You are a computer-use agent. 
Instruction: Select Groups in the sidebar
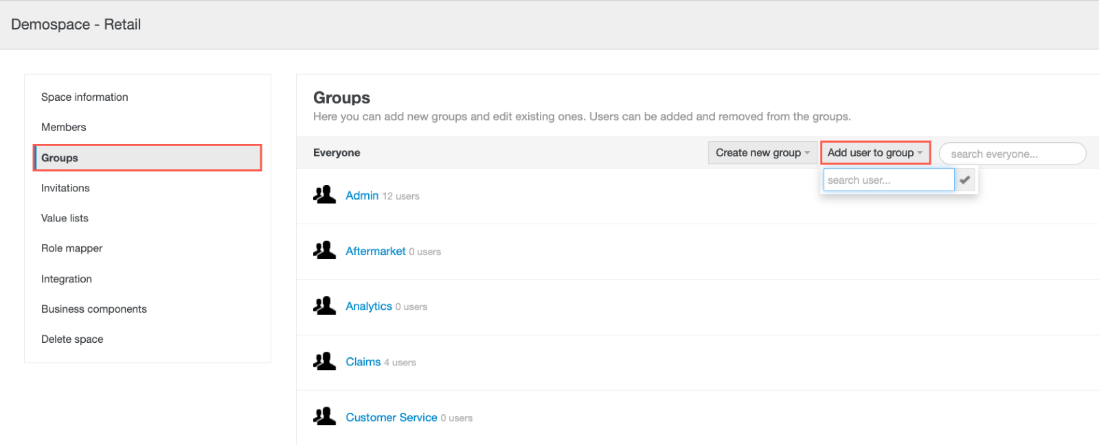[60, 158]
